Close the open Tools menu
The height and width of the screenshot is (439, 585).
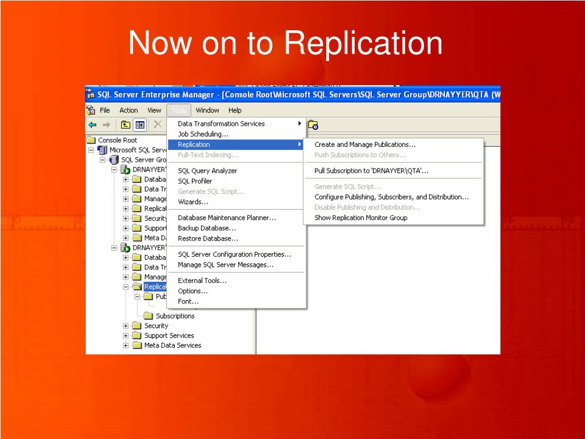pyautogui.click(x=179, y=110)
